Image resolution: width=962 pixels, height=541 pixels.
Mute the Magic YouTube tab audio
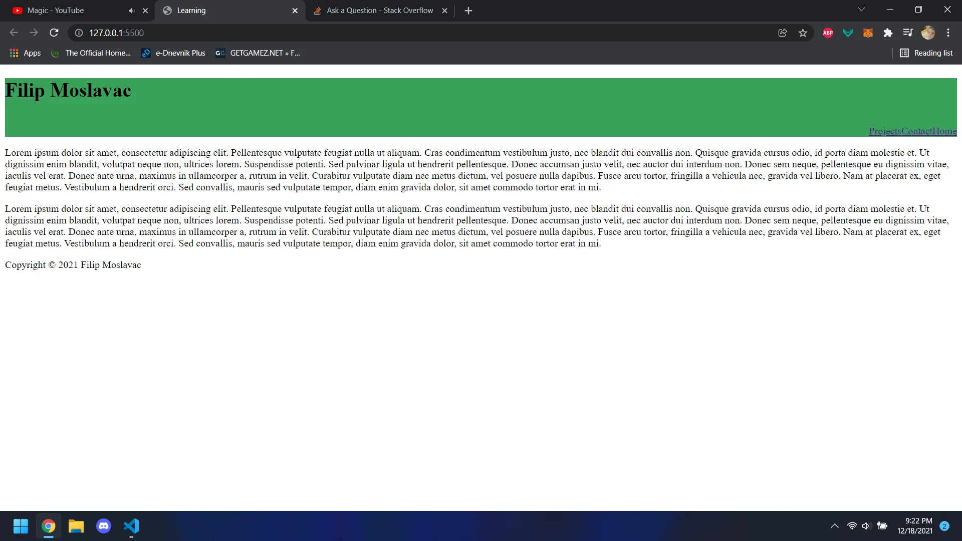coord(131,11)
